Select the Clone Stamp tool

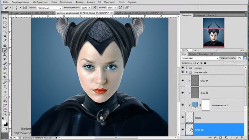click(x=5, y=55)
